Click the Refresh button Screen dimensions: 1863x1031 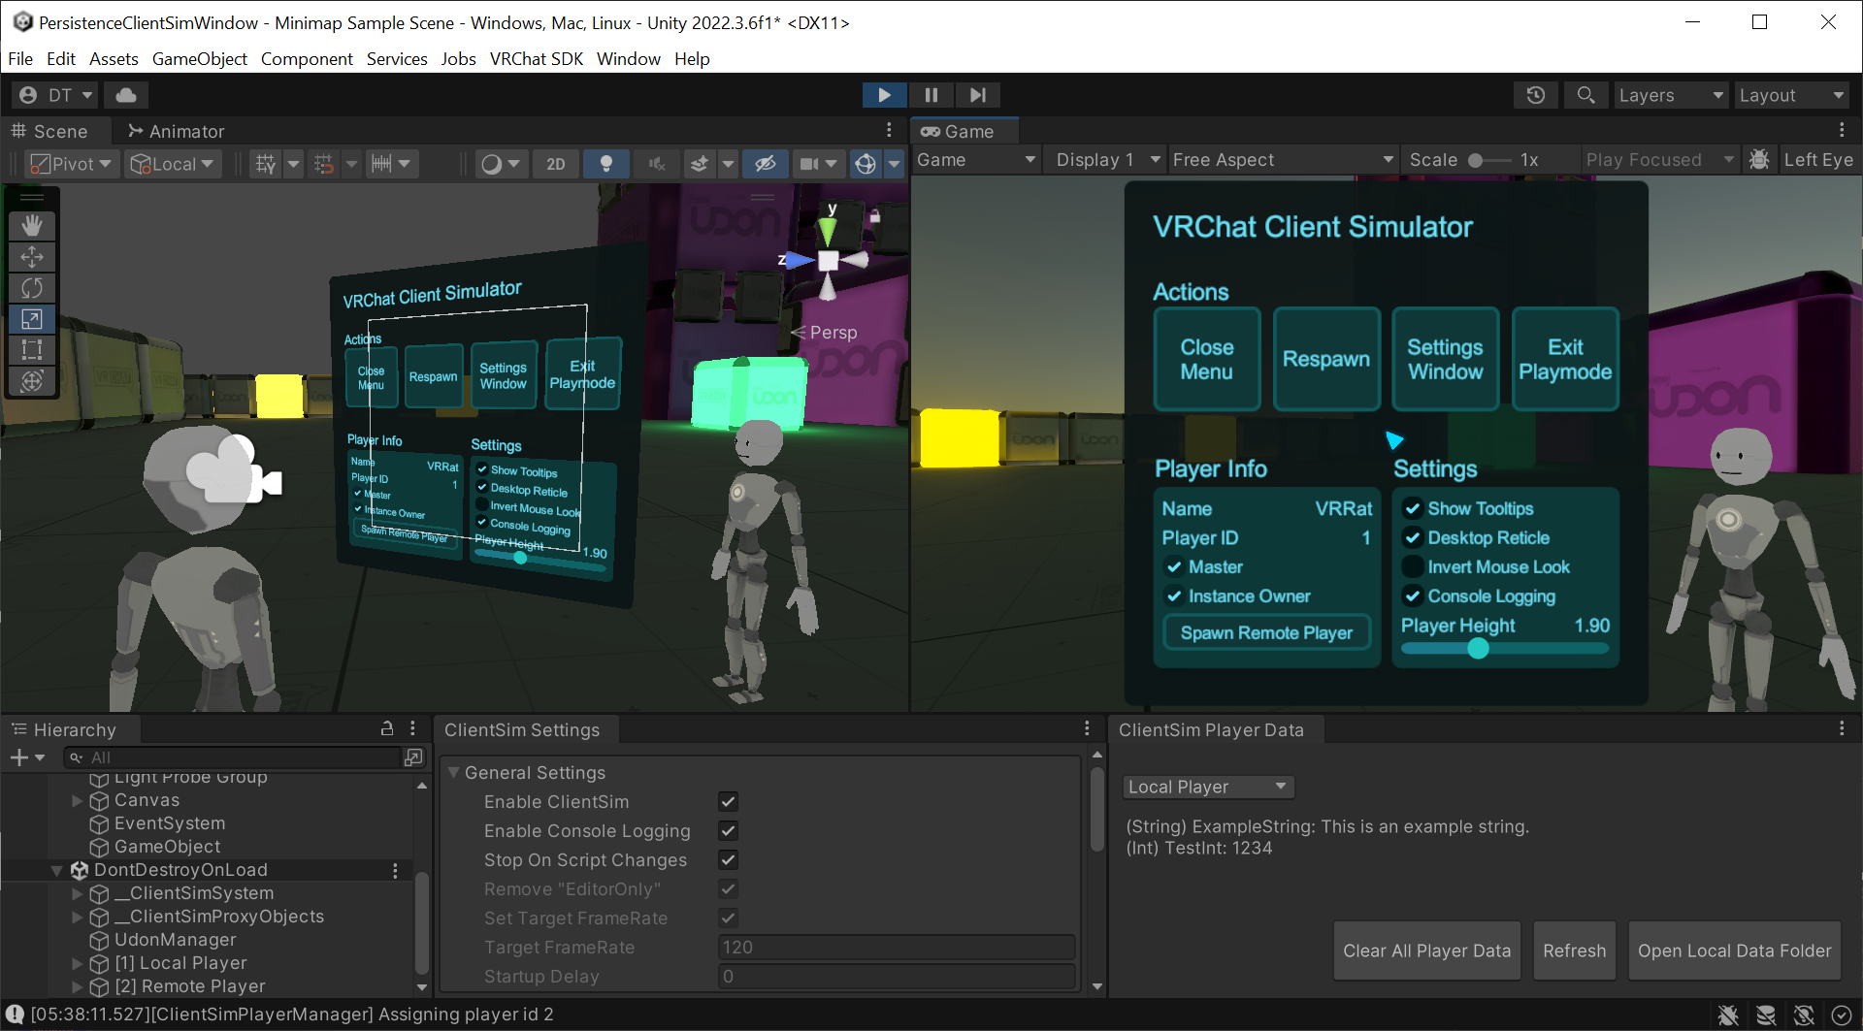tap(1574, 950)
